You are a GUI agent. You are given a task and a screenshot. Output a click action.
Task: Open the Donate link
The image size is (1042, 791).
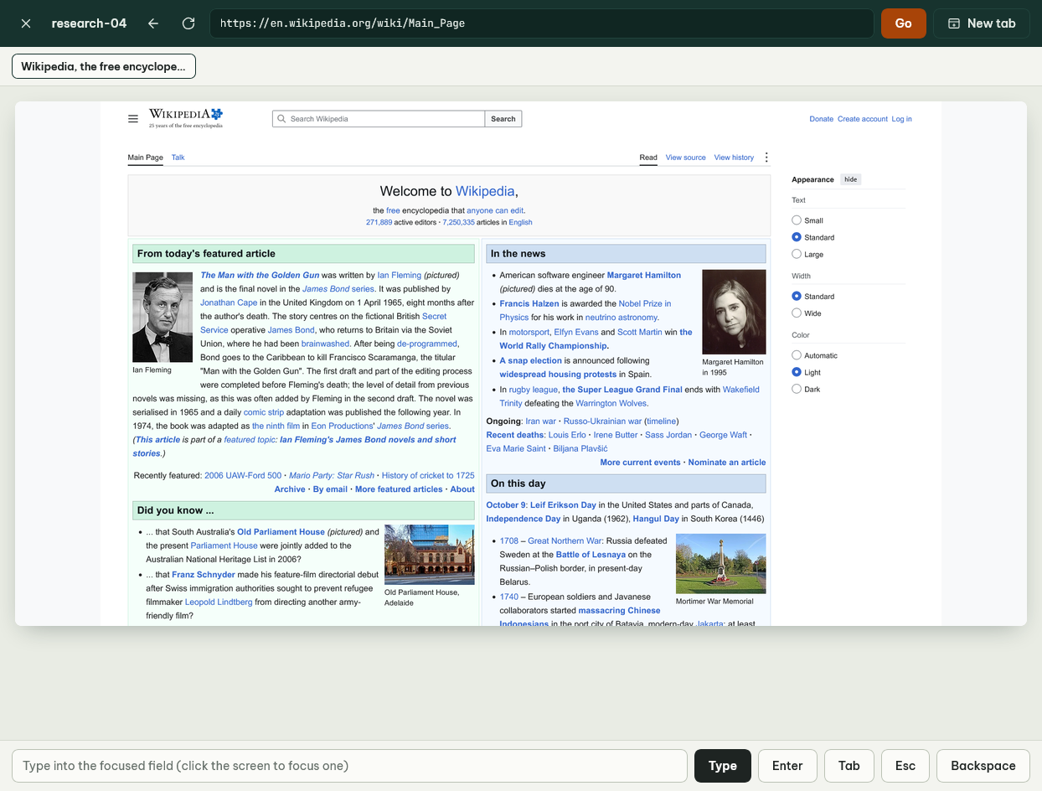(821, 119)
